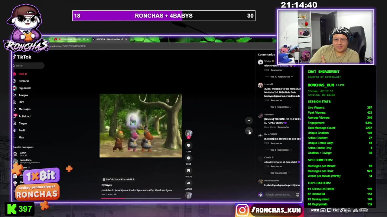Open Amigos menu entry label
The height and width of the screenshot is (217, 387).
[23, 95]
